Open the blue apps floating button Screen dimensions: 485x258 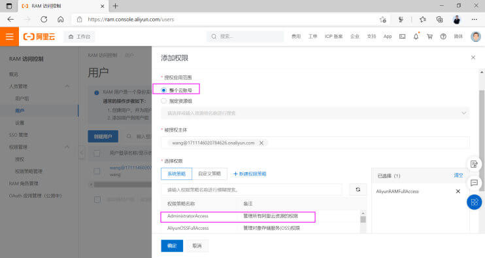pos(474,202)
